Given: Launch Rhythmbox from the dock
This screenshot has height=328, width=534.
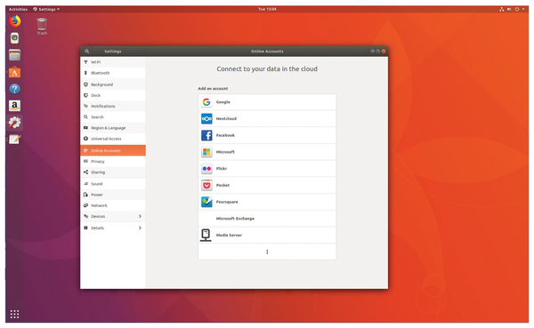Looking at the screenshot, I should 14,38.
